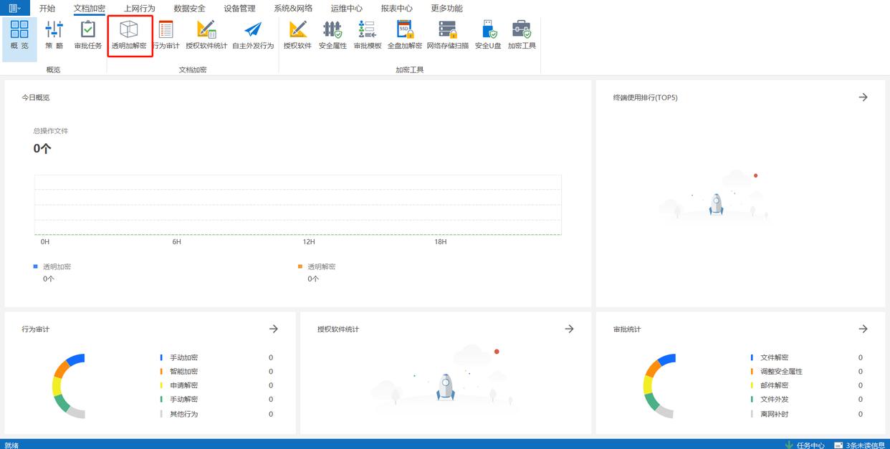Click the 自主外发行为 paper plane icon
The height and width of the screenshot is (449, 890).
coord(253,35)
